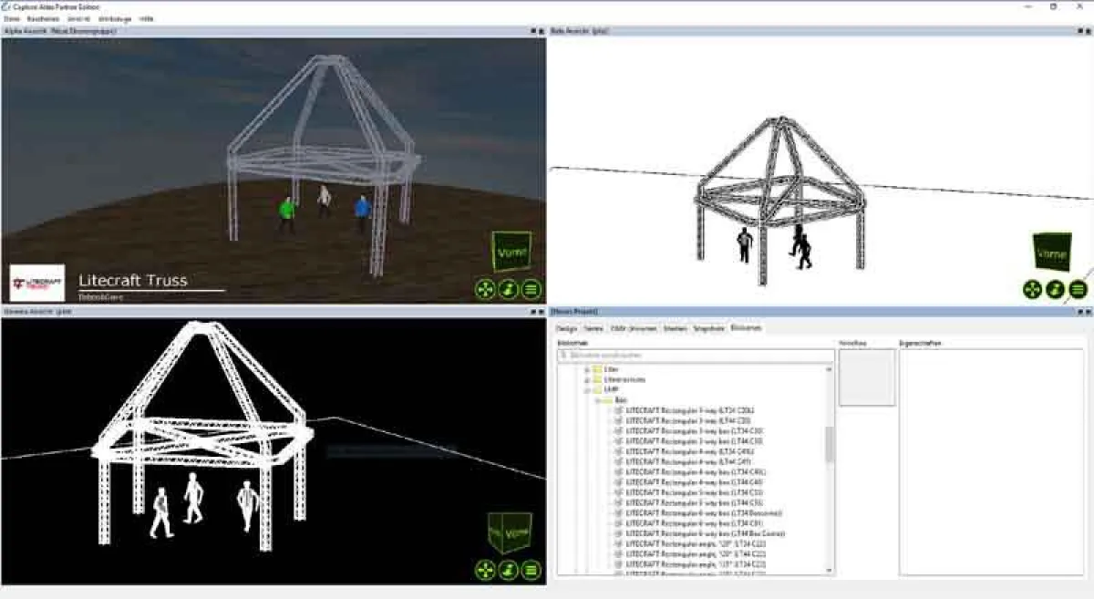Click the Capture icon in the title bar
This screenshot has width=1094, height=599.
coord(6,6)
